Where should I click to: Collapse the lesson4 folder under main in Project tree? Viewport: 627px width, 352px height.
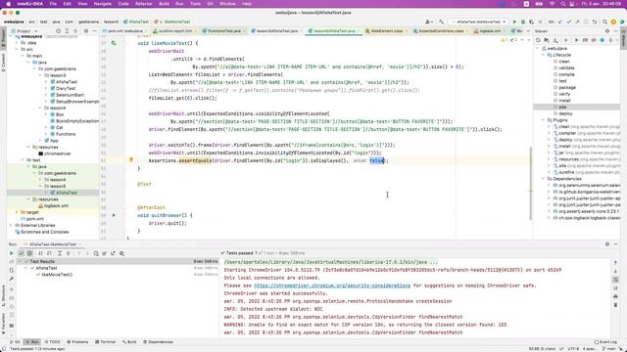point(40,108)
